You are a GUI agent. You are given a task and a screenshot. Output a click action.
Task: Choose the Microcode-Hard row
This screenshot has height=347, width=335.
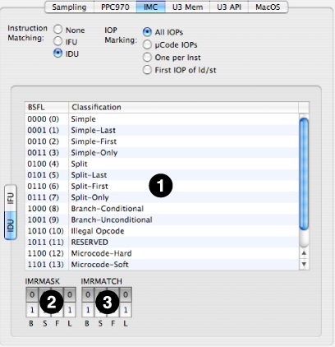[x=162, y=253]
